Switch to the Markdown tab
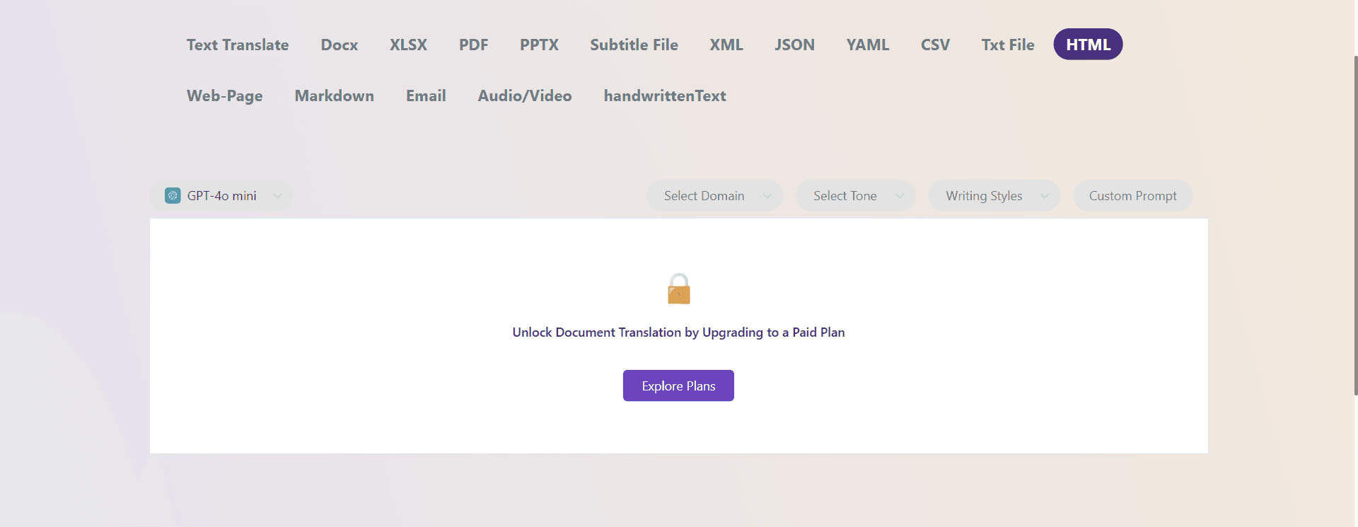 click(x=335, y=95)
